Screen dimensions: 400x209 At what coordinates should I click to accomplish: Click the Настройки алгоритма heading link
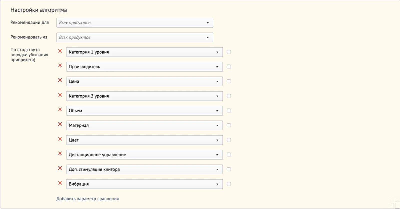pyautogui.click(x=39, y=10)
